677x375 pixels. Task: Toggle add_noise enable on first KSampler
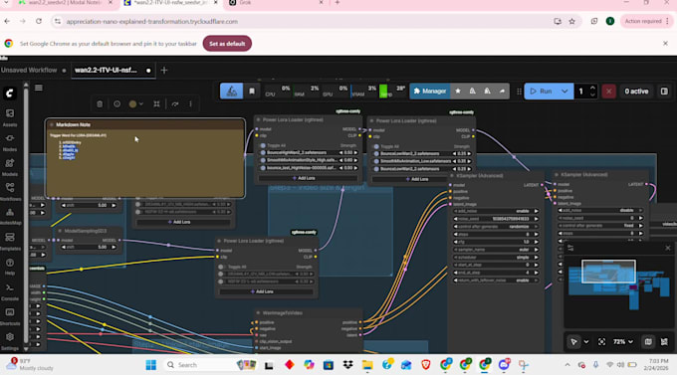tap(496, 211)
